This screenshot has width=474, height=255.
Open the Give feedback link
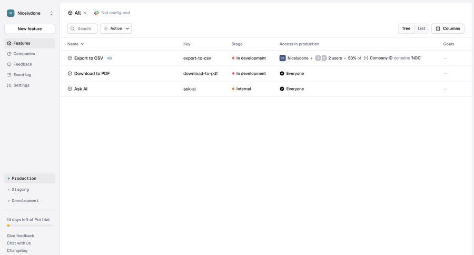click(x=21, y=236)
